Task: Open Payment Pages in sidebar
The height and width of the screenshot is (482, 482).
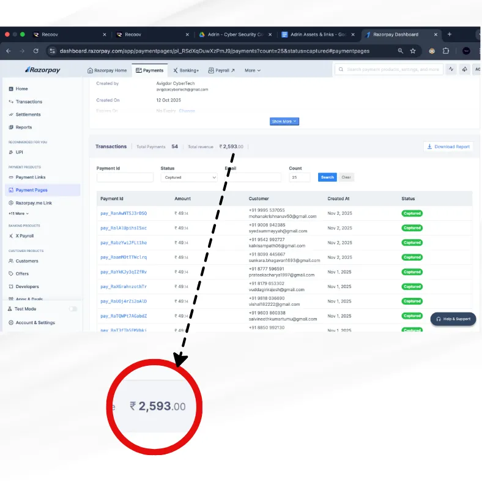Action: (x=43, y=190)
